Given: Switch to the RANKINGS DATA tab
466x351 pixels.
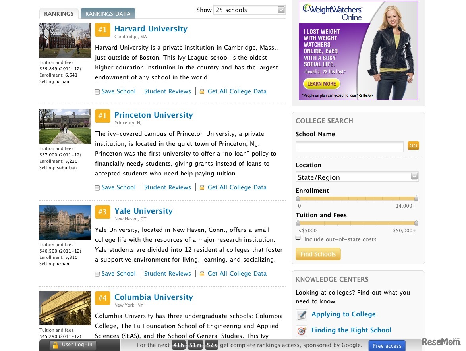Looking at the screenshot, I should [x=108, y=13].
